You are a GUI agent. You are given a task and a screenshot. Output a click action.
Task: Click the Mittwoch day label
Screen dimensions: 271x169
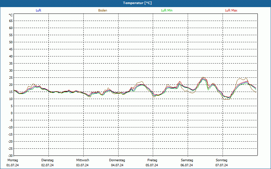(83, 160)
